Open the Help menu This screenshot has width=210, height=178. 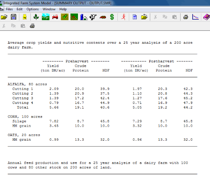63,9
